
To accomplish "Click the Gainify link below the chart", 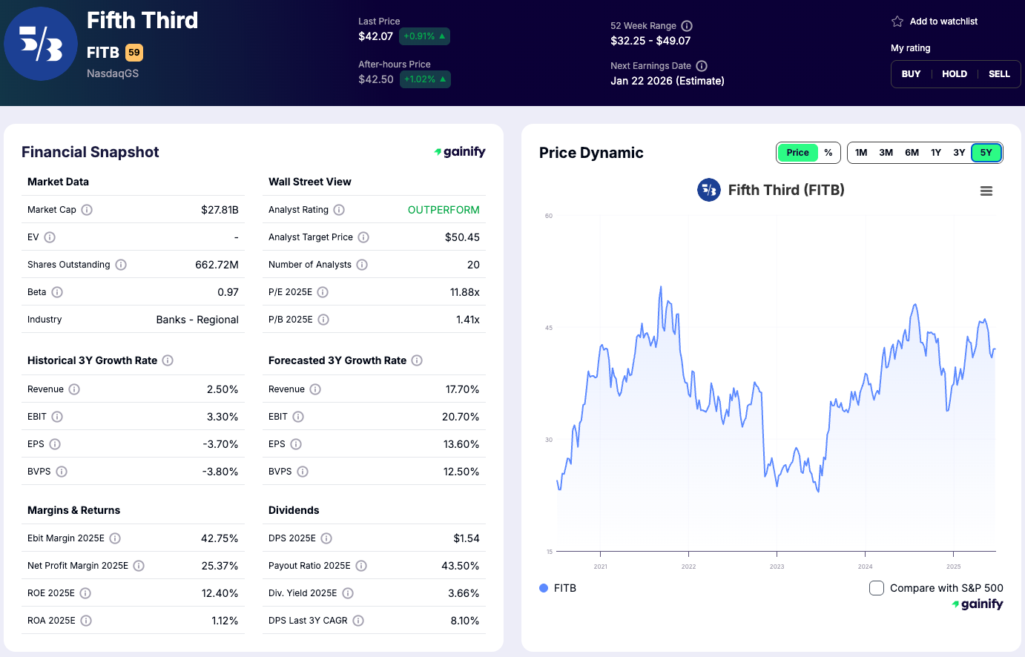I will (978, 604).
